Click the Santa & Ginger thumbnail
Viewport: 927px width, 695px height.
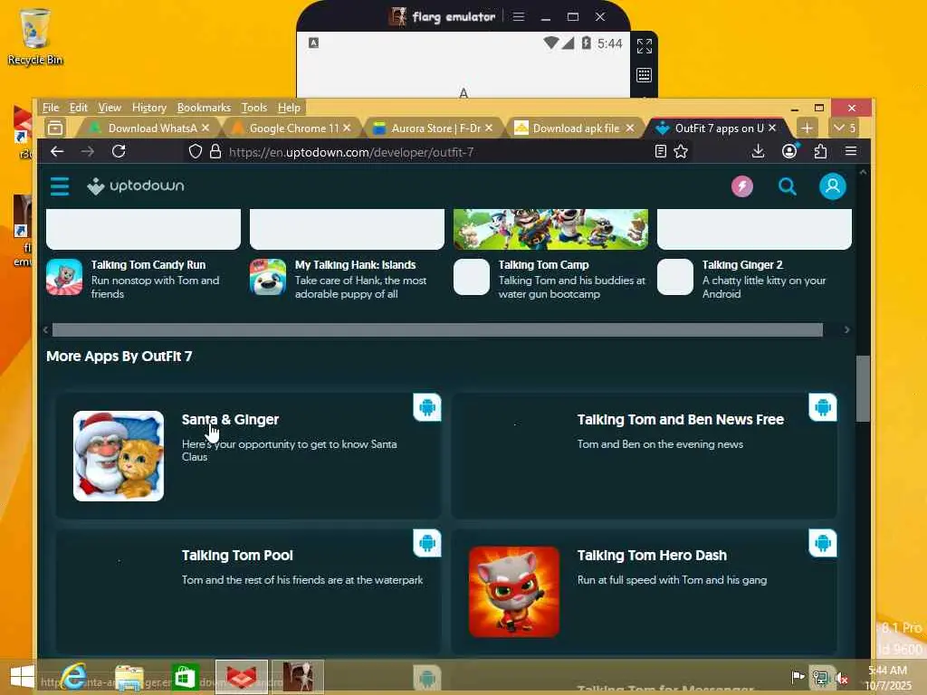(119, 456)
